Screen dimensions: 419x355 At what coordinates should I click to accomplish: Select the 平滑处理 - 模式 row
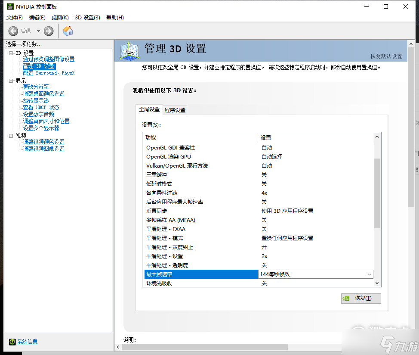click(258, 238)
